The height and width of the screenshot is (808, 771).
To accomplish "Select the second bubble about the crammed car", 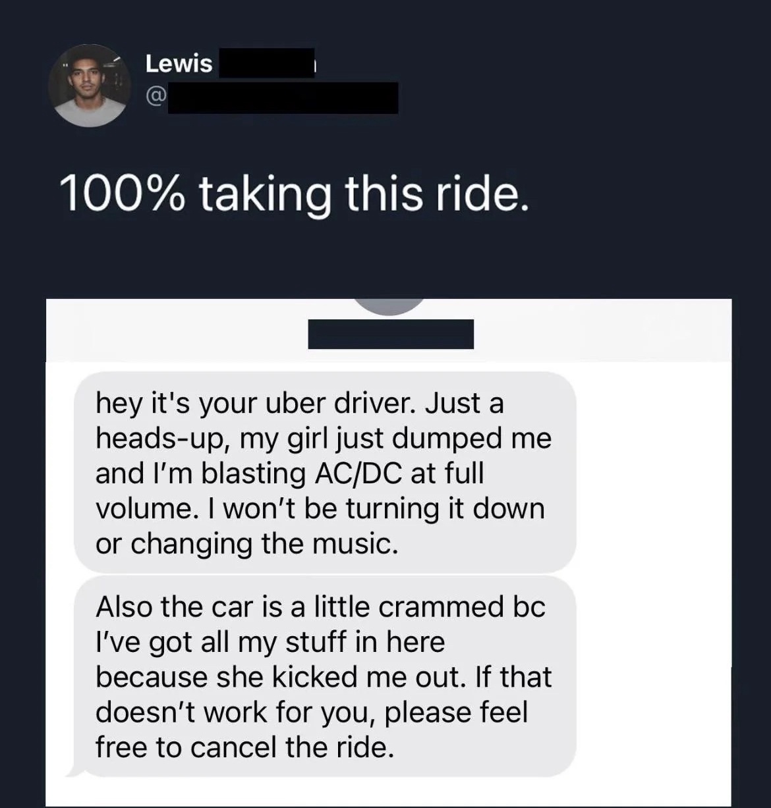I will pos(325,676).
